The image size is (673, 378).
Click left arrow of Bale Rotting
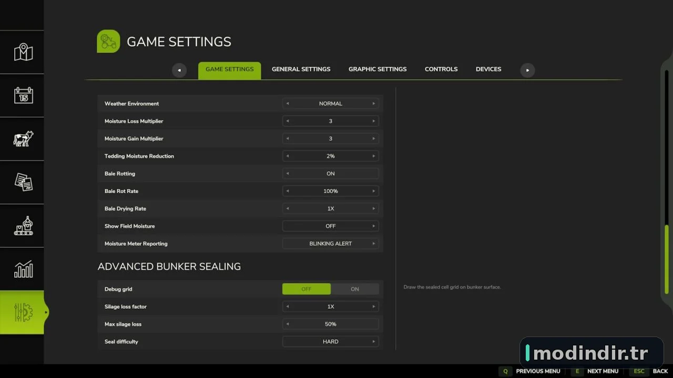pyautogui.click(x=287, y=173)
